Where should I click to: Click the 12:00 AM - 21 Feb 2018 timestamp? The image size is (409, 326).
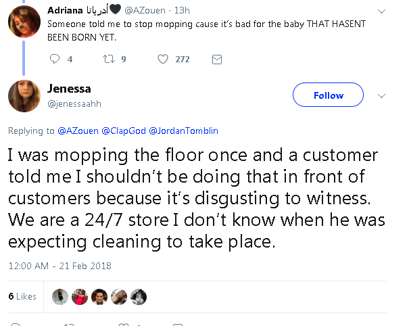[59, 266]
